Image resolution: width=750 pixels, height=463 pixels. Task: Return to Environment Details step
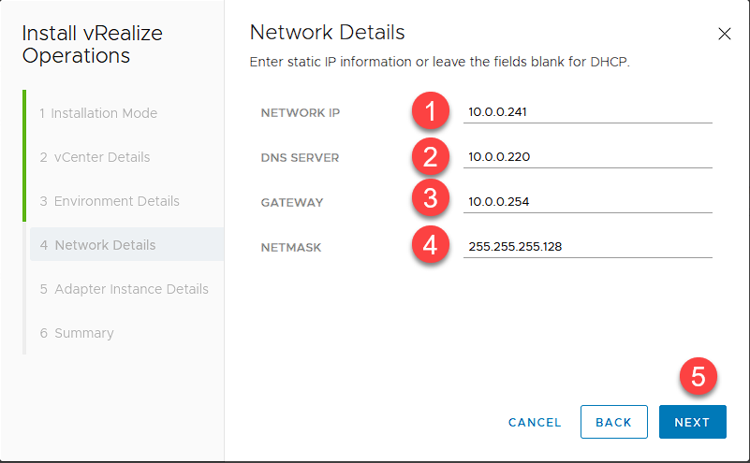pyautogui.click(x=110, y=201)
